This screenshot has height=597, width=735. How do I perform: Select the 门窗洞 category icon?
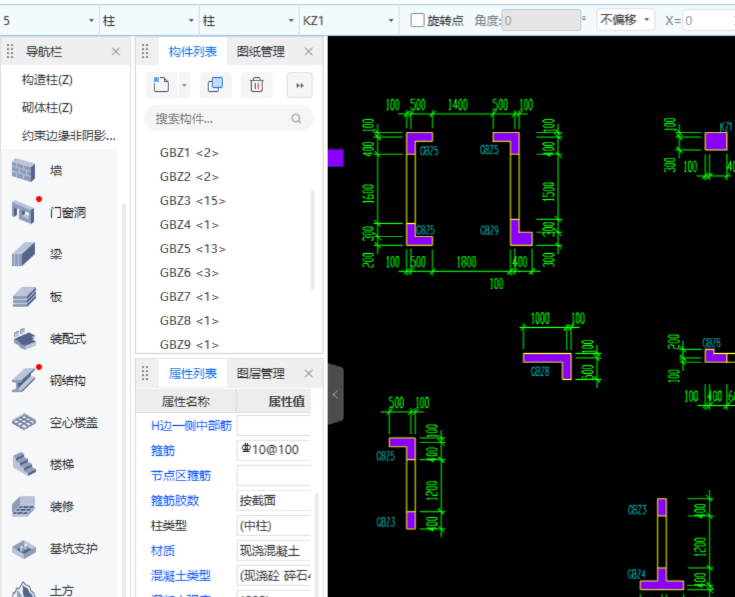pos(23,212)
